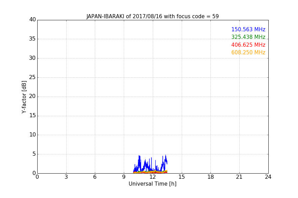
Task: Click the y-axis tick value 40
Action: (32, 20)
